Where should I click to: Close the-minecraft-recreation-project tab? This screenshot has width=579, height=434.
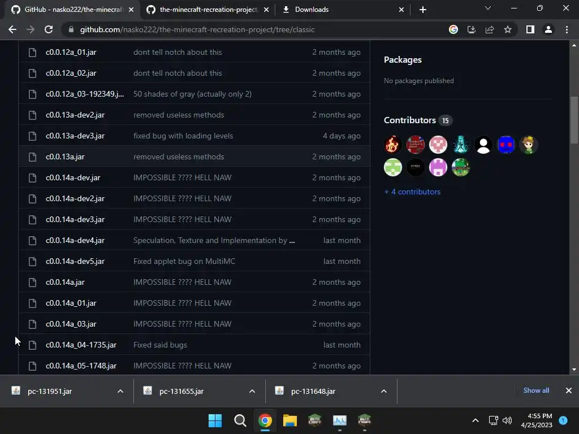(x=266, y=10)
